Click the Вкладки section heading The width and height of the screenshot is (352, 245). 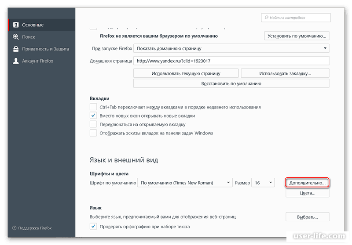point(99,98)
